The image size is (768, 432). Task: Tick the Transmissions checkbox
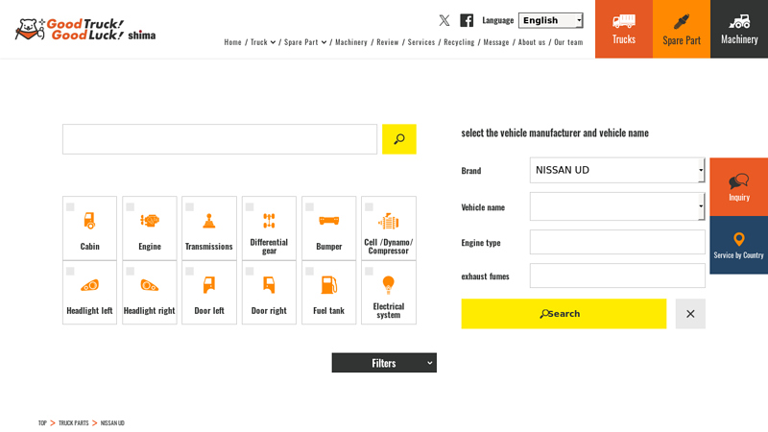point(189,206)
